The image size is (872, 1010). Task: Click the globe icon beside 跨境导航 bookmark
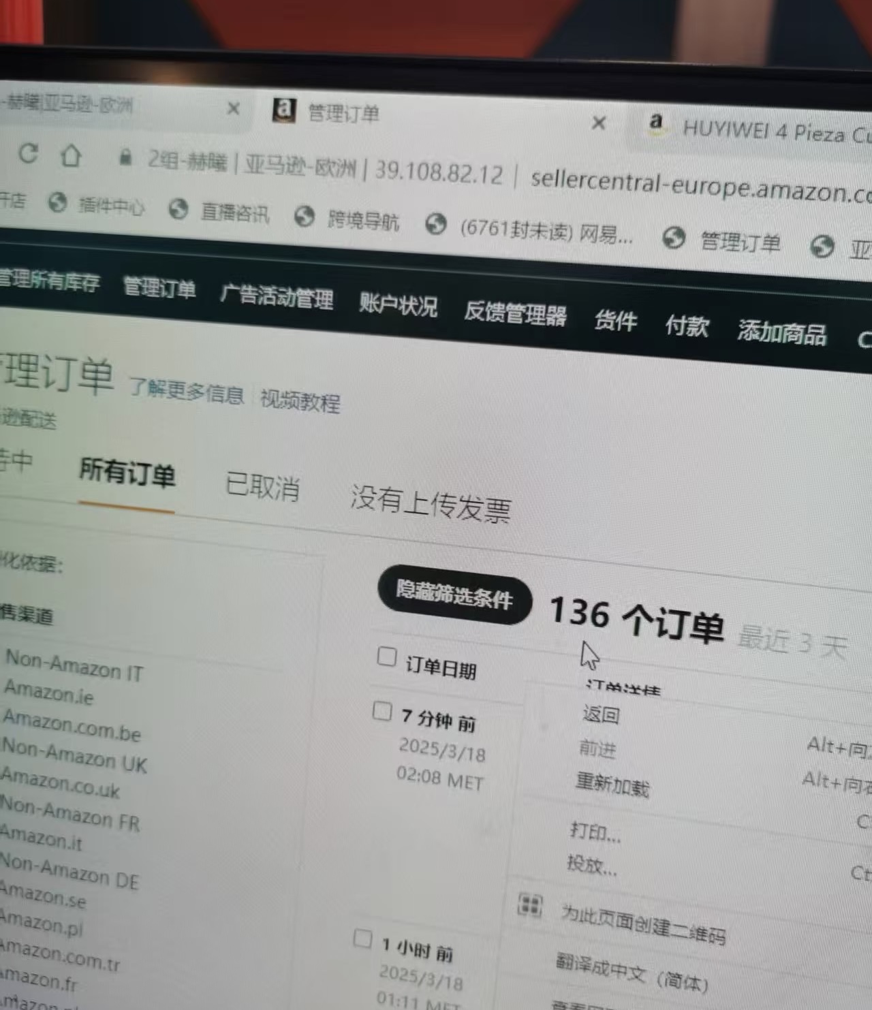(304, 217)
